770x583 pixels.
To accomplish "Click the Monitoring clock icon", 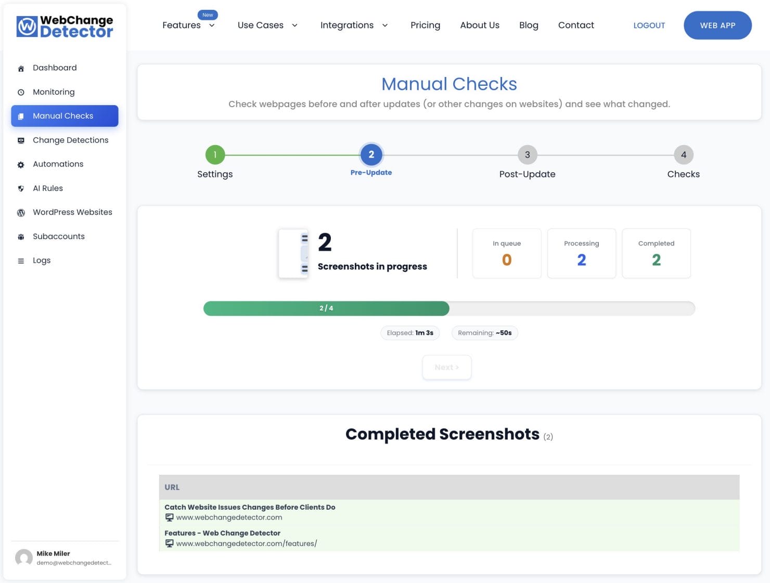I will [x=21, y=92].
